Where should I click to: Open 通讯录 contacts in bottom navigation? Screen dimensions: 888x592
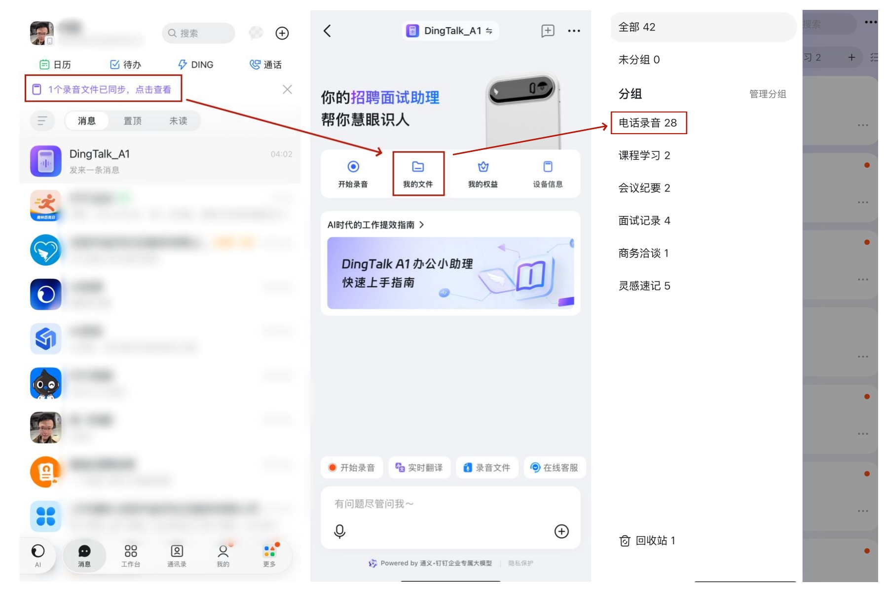click(177, 555)
